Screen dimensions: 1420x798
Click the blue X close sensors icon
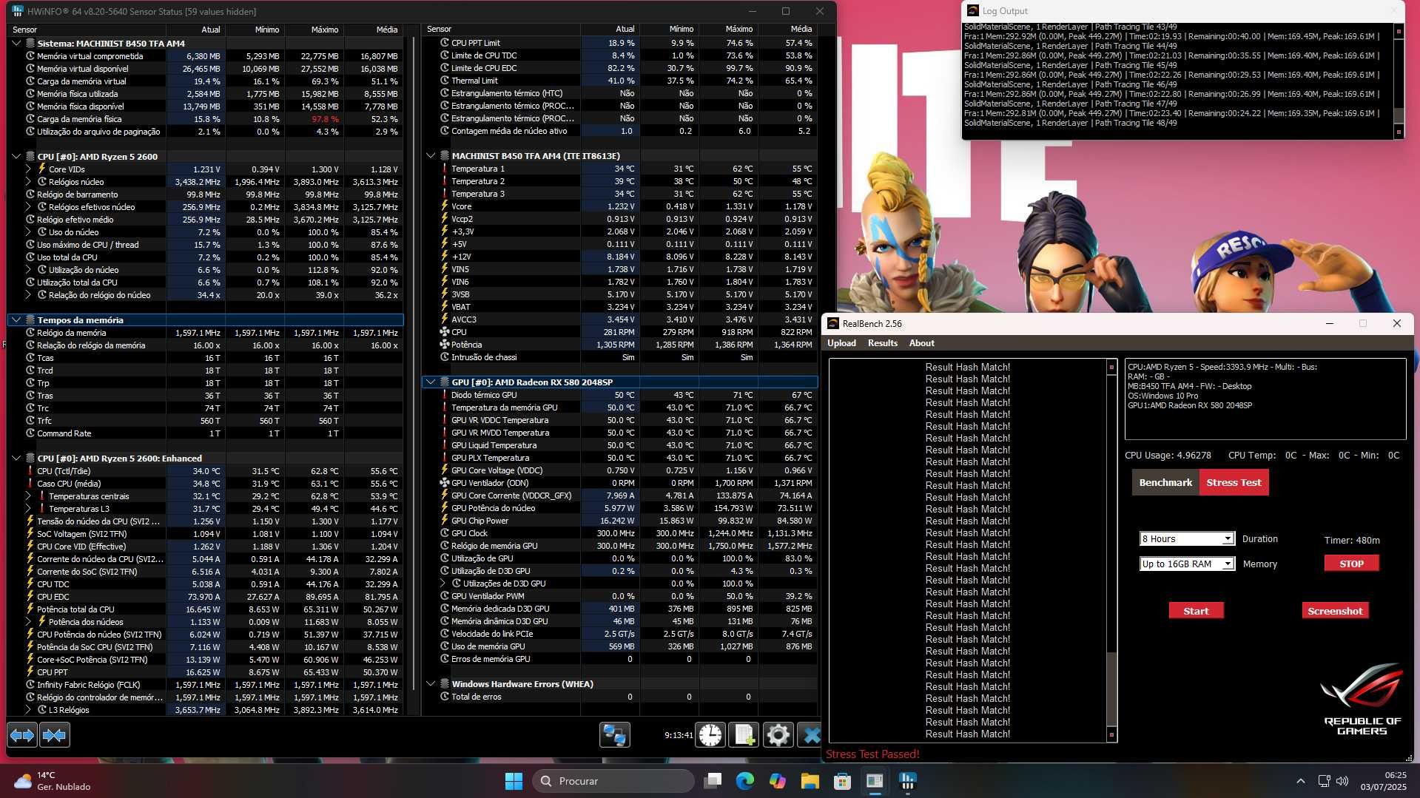pyautogui.click(x=811, y=735)
